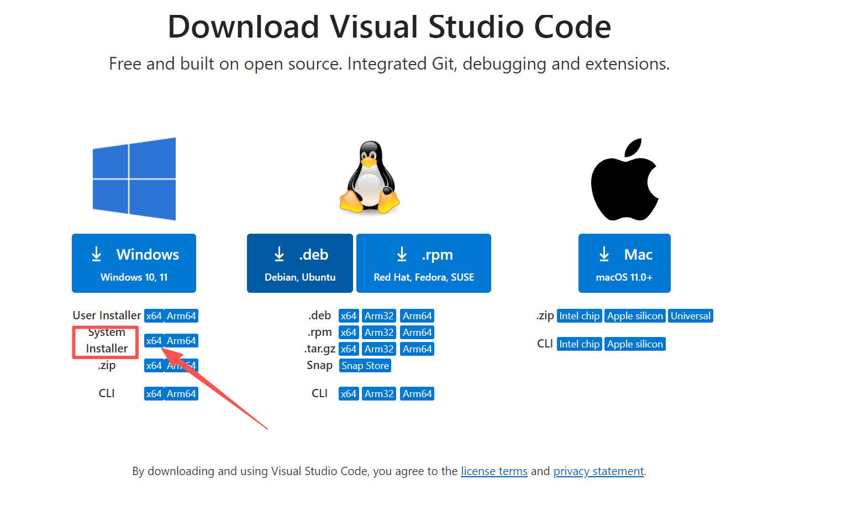
Task: Click the Linux CLI label
Action: 319,393
